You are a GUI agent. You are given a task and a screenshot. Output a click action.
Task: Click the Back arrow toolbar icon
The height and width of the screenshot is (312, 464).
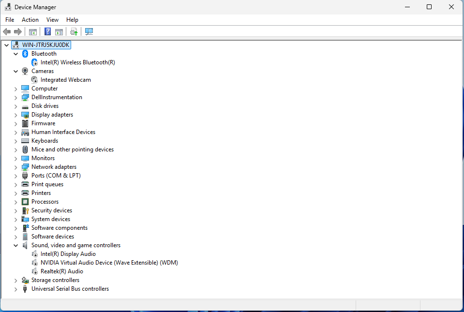(x=7, y=31)
